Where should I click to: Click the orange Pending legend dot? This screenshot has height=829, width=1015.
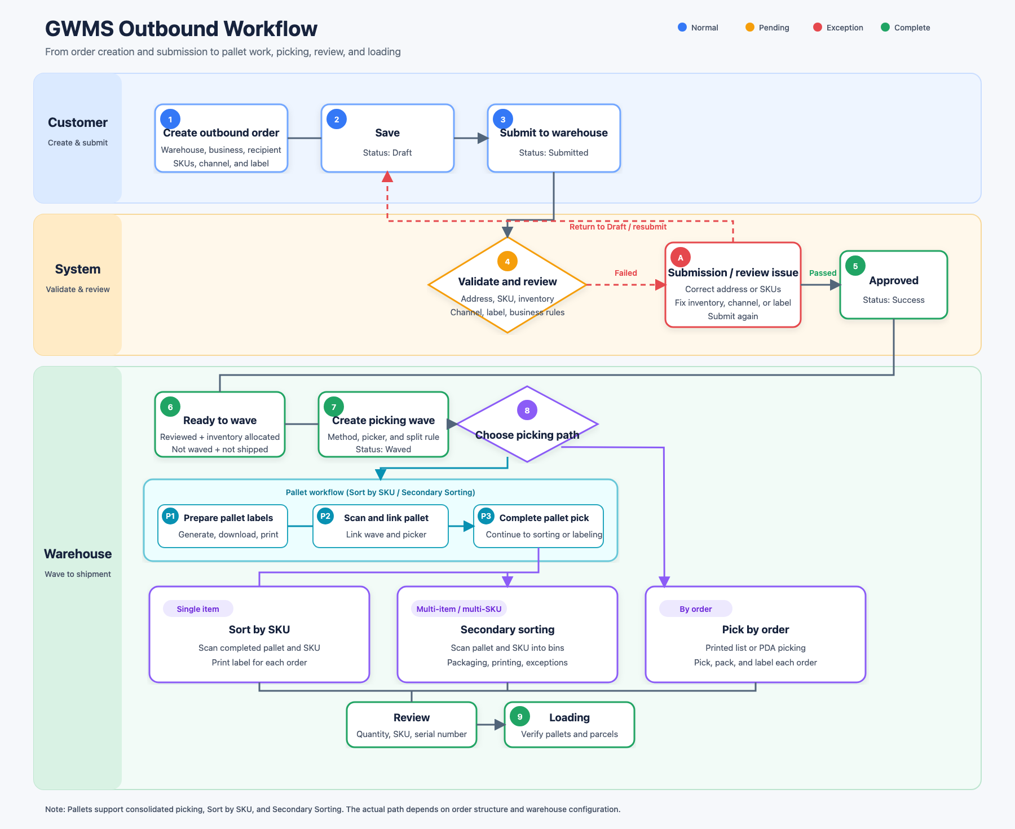[750, 27]
